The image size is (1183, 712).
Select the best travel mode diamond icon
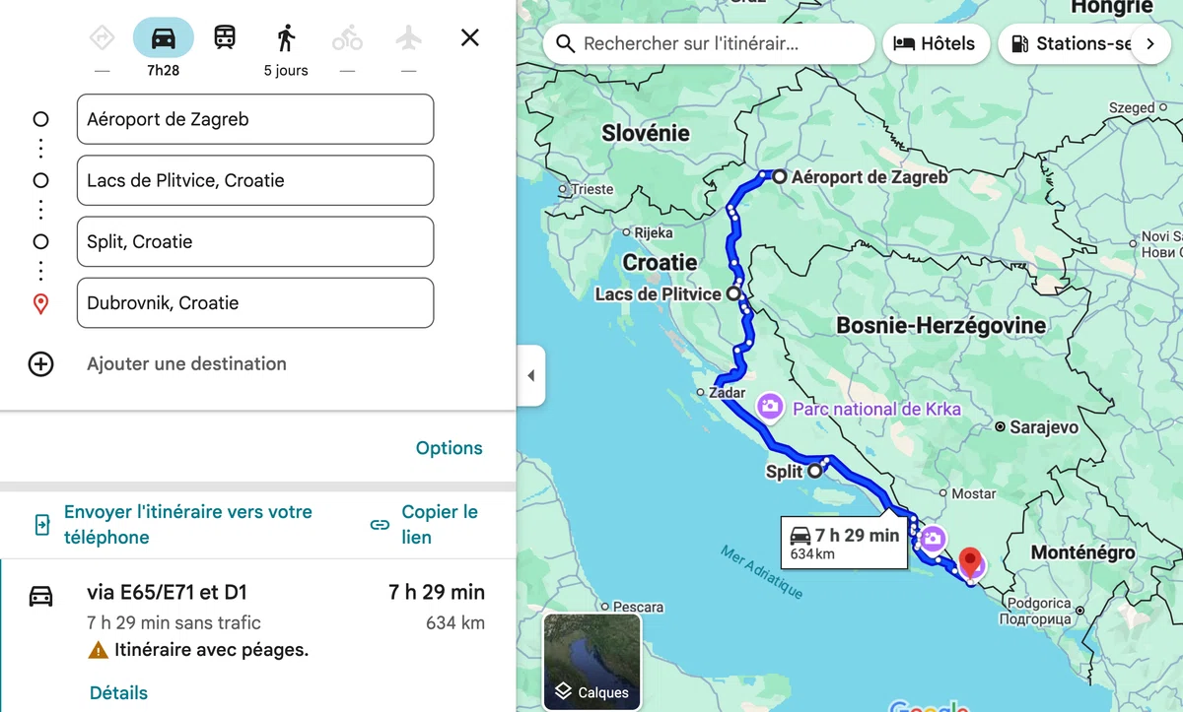click(103, 38)
